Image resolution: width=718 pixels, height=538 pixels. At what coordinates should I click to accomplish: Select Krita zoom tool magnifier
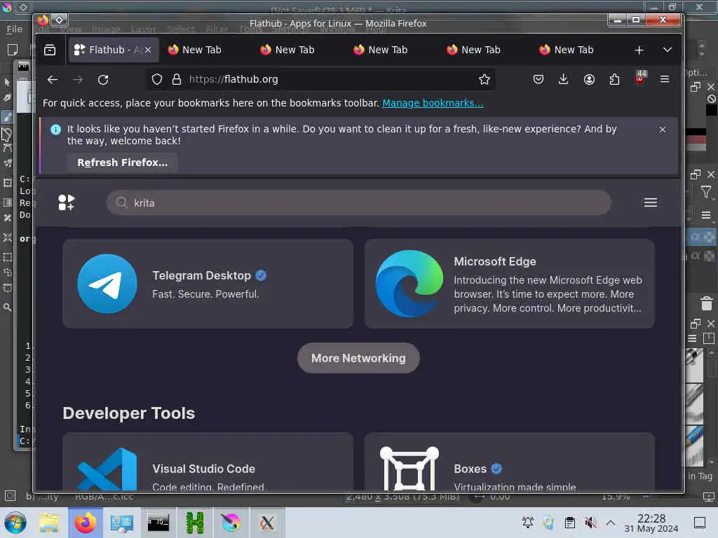click(7, 308)
